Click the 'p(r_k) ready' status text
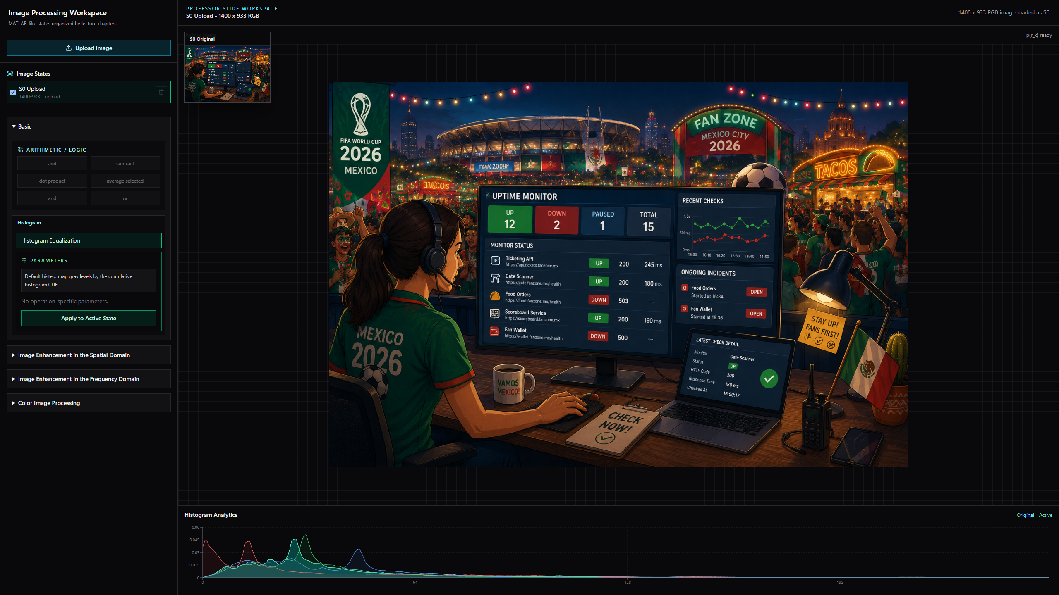 (x=1039, y=35)
